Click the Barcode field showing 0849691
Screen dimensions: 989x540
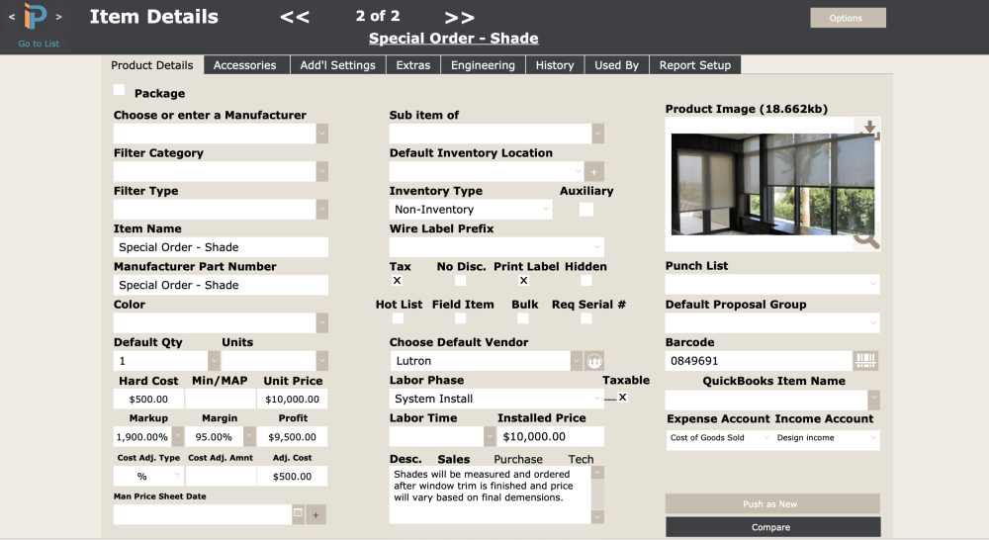point(759,361)
